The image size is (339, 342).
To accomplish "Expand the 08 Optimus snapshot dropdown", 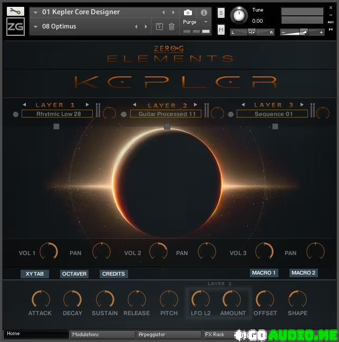I will click(x=36, y=26).
